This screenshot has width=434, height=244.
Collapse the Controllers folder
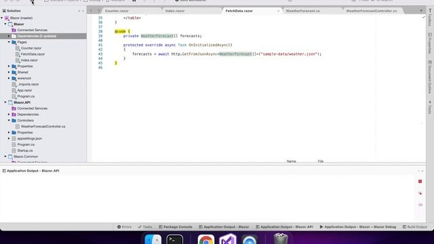pos(9,121)
